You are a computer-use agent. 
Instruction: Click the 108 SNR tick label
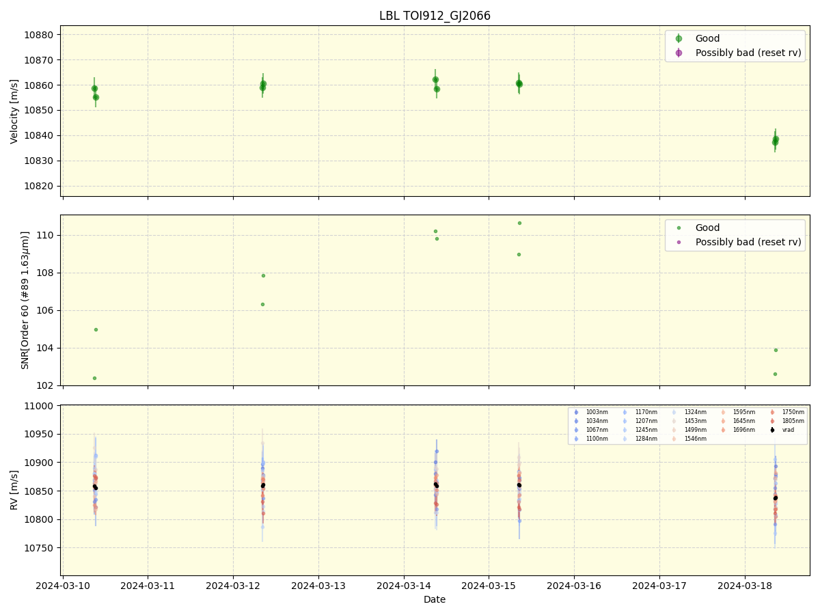46,273
